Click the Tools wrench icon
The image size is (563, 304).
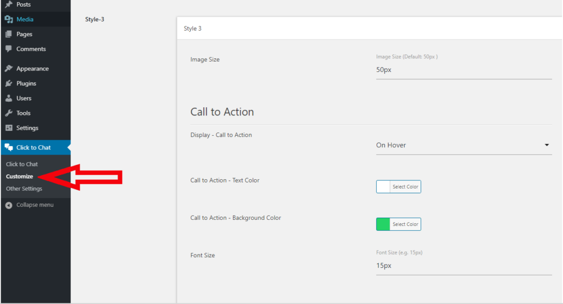(x=9, y=113)
